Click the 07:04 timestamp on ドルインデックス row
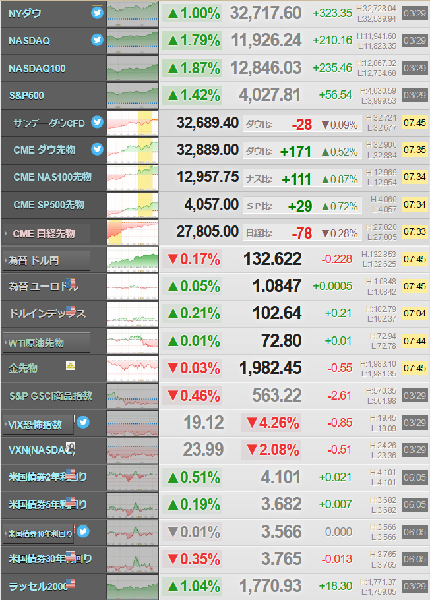 [x=415, y=313]
